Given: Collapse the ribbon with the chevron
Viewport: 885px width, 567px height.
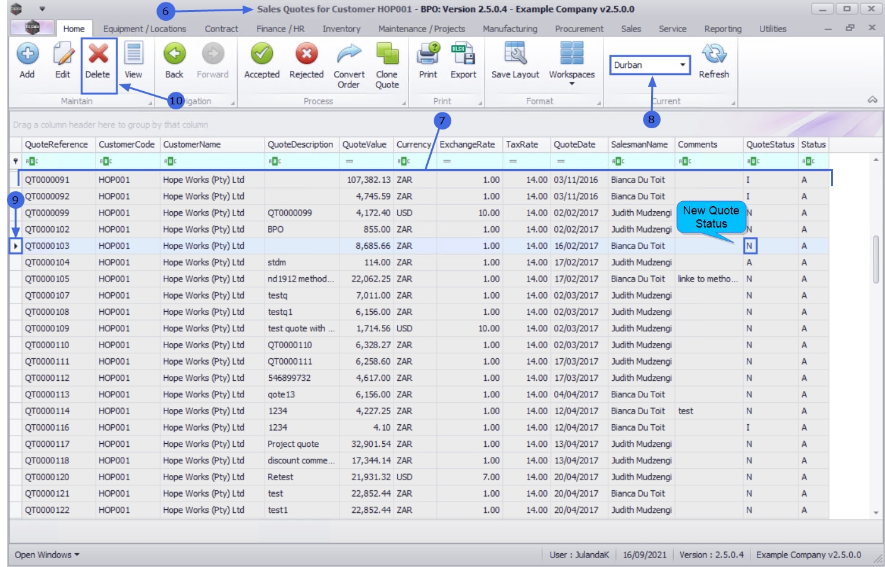Looking at the screenshot, I should pyautogui.click(x=872, y=100).
